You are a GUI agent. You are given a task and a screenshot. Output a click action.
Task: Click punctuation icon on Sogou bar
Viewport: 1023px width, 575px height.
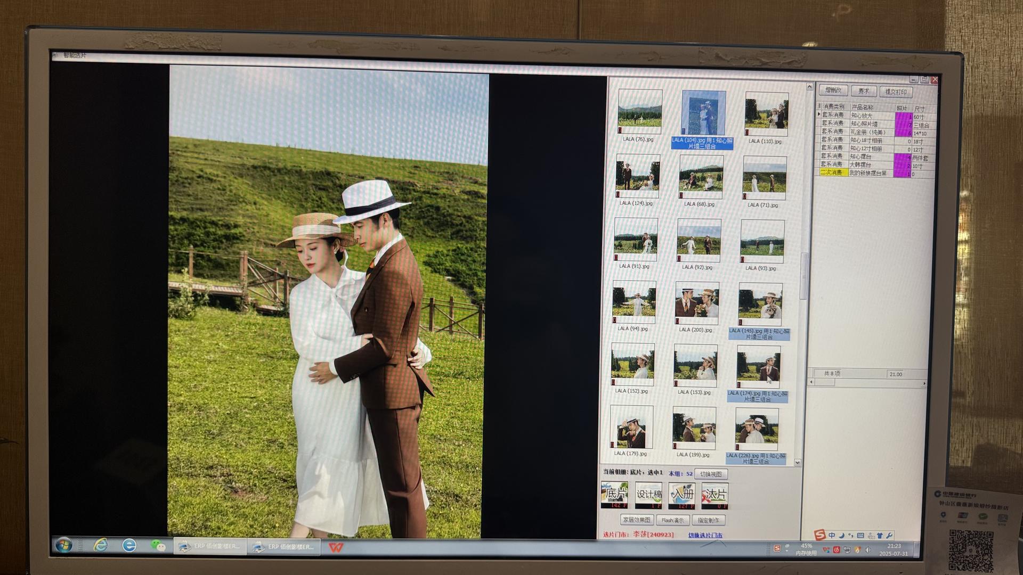(x=850, y=535)
